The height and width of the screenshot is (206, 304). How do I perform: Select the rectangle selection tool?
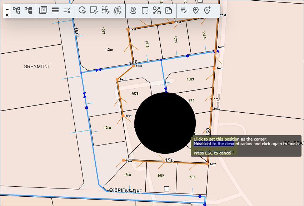(94, 10)
